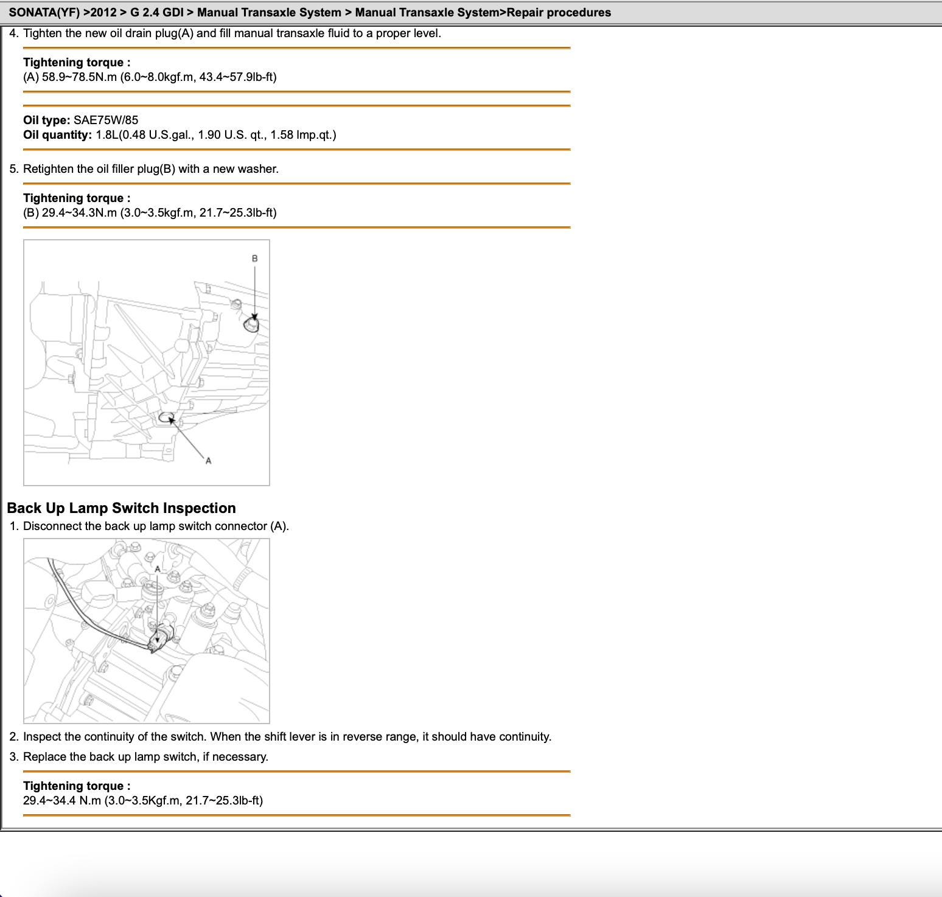Click the back up lamp connector in illustration
This screenshot has height=897, width=942.
[159, 639]
